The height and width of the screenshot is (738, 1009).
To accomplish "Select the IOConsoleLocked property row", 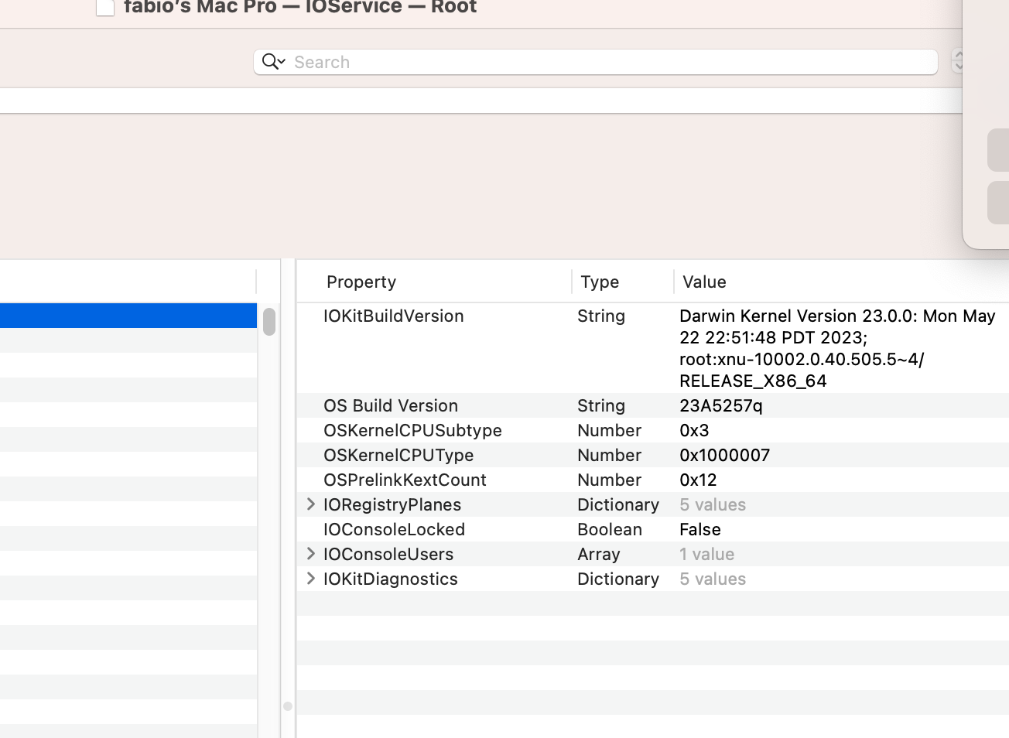I will coord(653,529).
